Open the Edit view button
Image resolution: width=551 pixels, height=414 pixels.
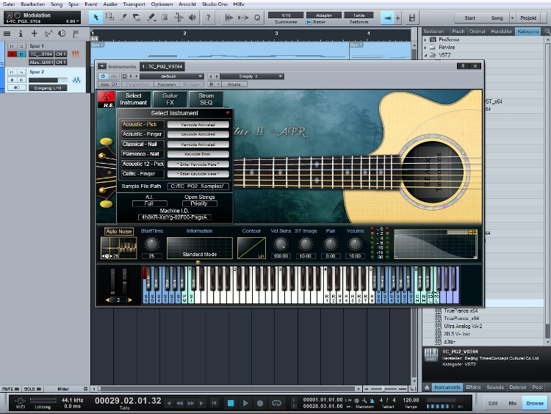tap(493, 403)
